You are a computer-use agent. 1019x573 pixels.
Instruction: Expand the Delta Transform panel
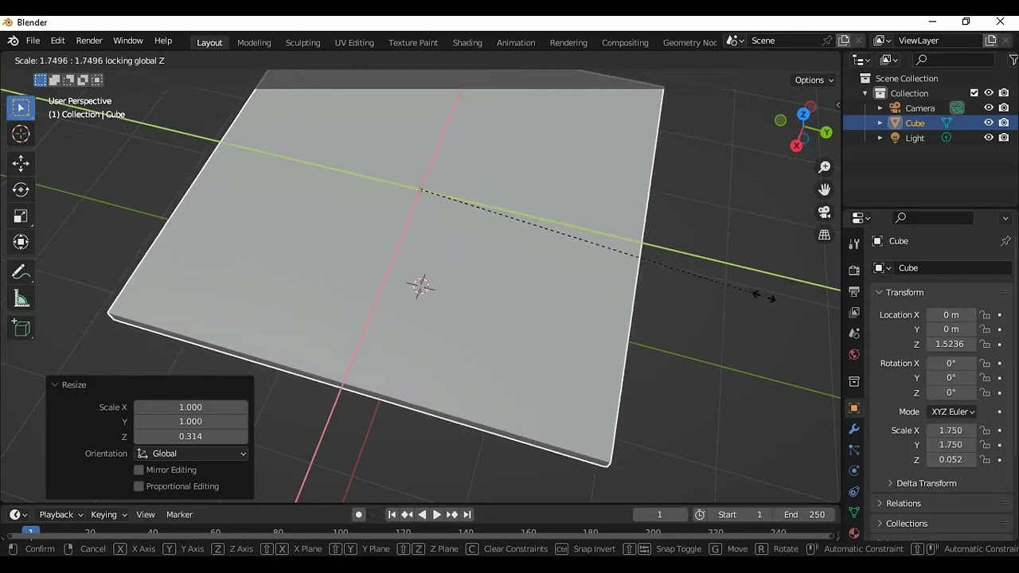pos(927,483)
